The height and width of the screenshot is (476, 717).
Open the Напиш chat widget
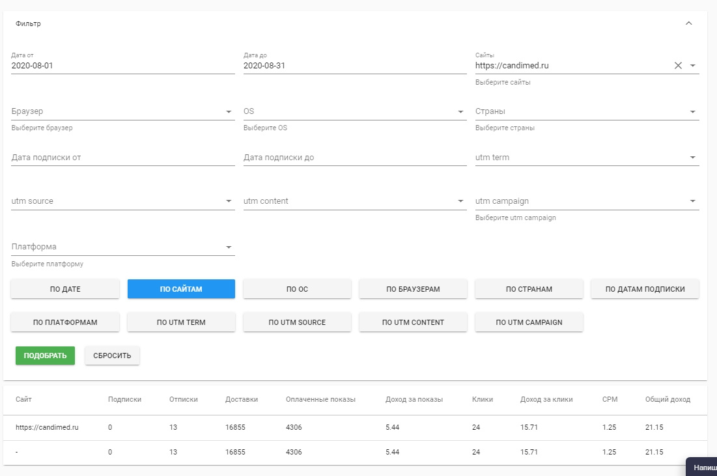(703, 467)
